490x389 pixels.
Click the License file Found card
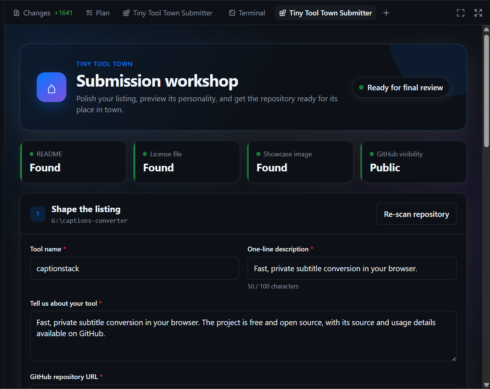187,162
